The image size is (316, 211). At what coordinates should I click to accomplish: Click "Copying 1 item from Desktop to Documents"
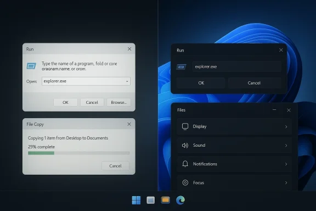(x=68, y=138)
